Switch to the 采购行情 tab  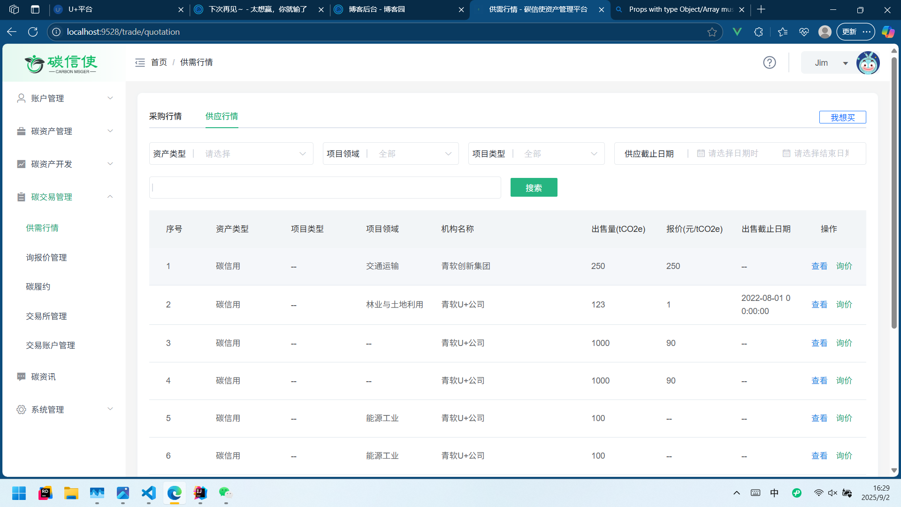click(165, 116)
